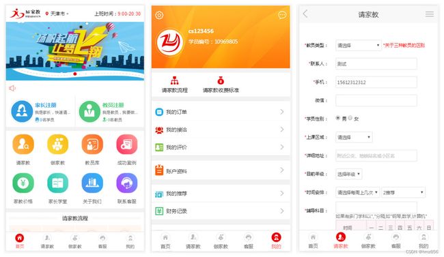Click the 微信 input field
Viewport: 444px width, 257px height.
point(376,100)
